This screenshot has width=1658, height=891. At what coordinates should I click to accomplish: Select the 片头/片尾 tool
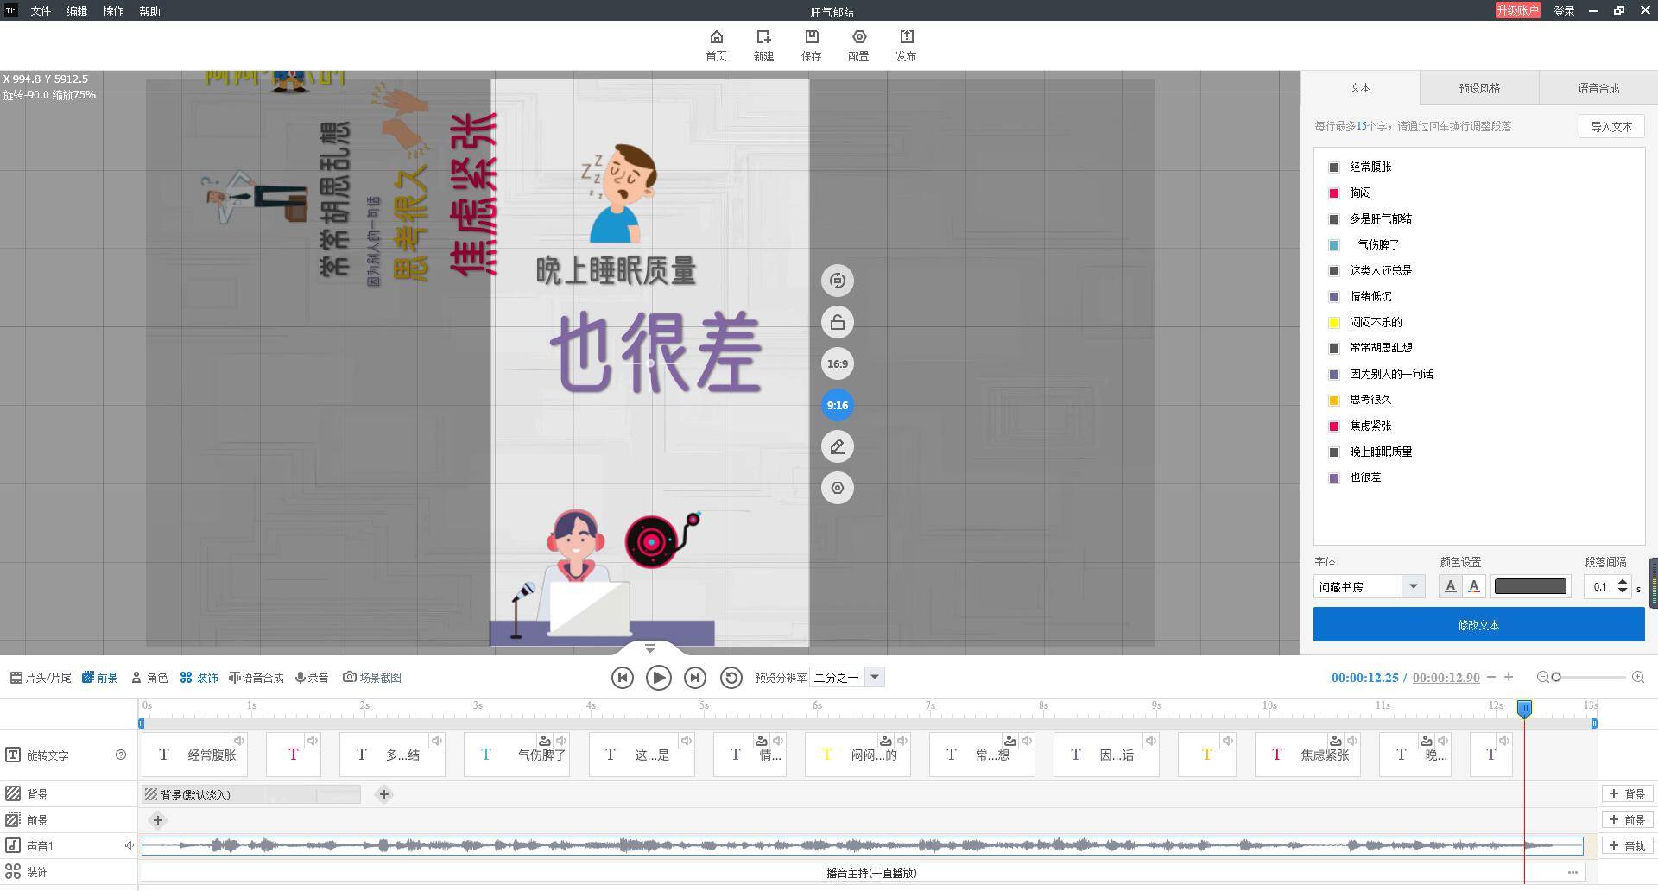click(41, 678)
